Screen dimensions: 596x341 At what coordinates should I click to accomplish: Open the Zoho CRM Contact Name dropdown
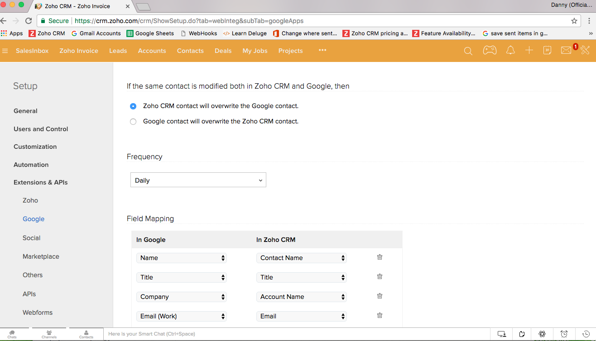301,258
